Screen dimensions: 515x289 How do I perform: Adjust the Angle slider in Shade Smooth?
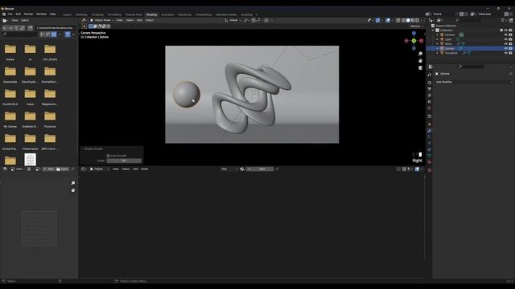(124, 161)
